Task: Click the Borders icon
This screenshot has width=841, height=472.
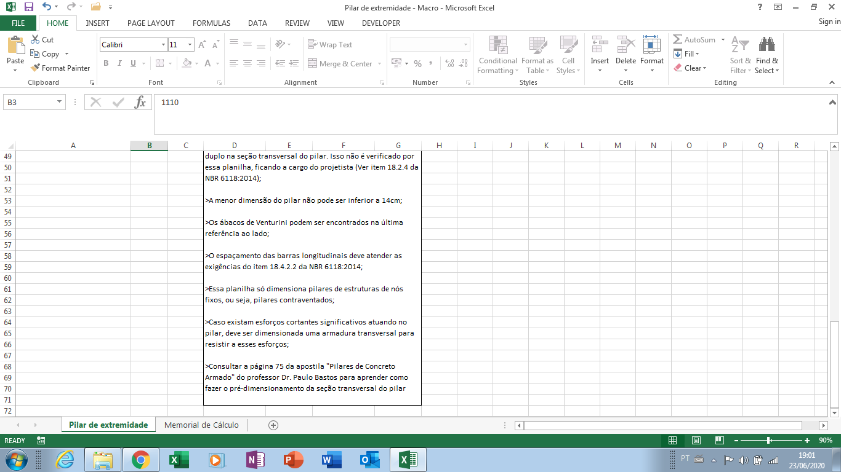Action: [x=159, y=63]
